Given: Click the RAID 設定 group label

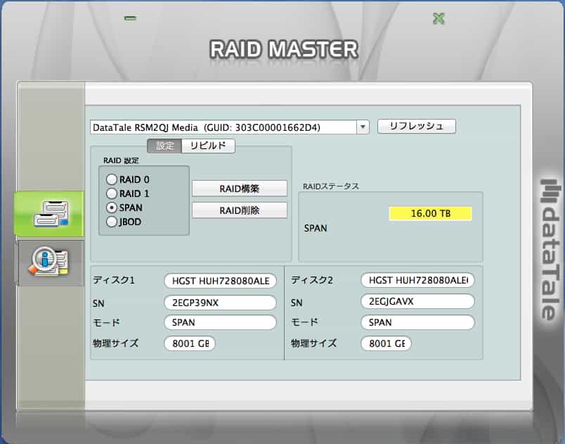Looking at the screenshot, I should [x=121, y=160].
